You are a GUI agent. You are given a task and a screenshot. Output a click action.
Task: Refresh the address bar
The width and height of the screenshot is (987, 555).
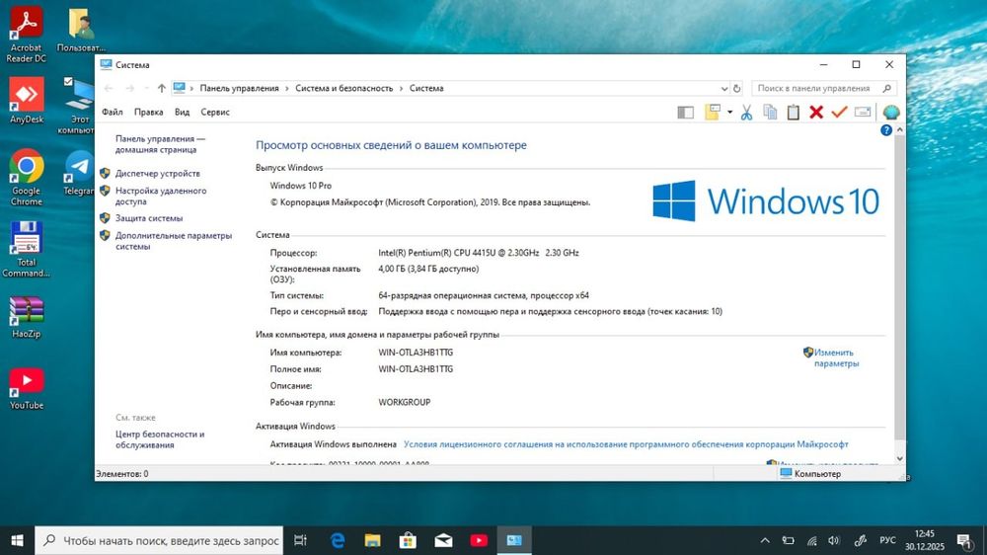coord(737,88)
